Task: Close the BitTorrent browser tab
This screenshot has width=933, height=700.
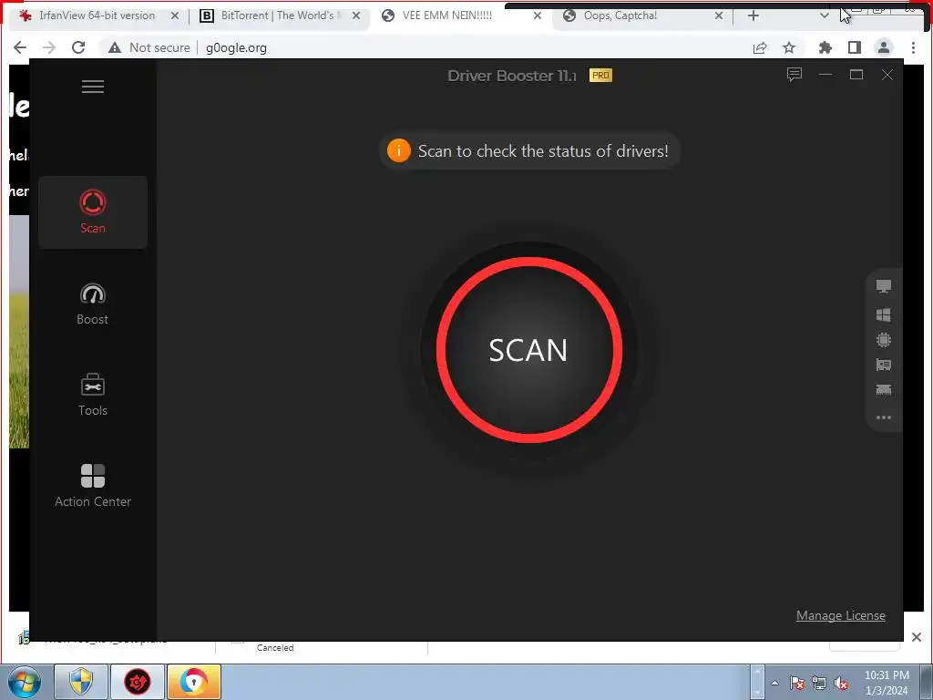Action: pos(356,16)
